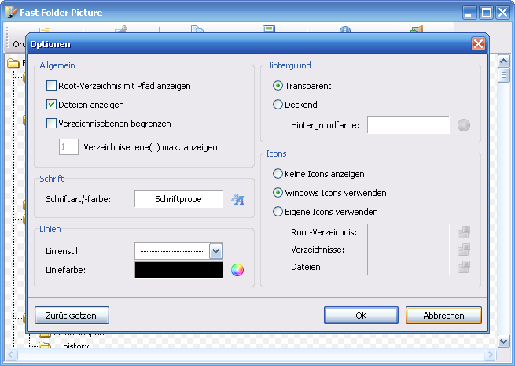Select the Deckend background option

(x=278, y=105)
